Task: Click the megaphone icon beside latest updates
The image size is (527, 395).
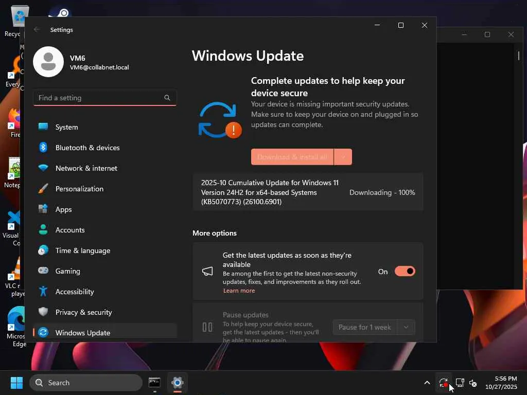Action: (x=207, y=272)
